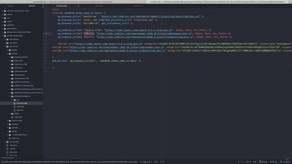Click the demo.php file icon
Viewport: 292px width, 164px height.
7,152
